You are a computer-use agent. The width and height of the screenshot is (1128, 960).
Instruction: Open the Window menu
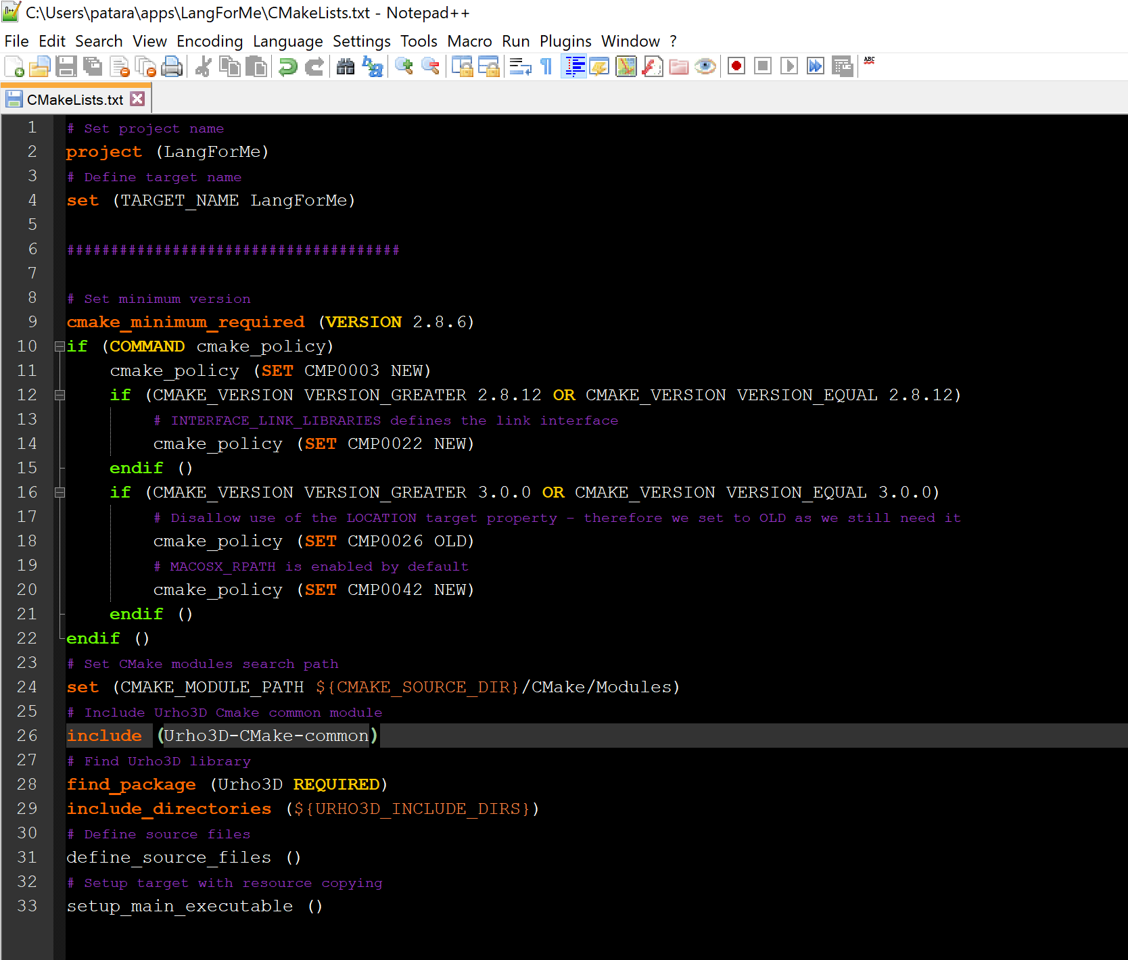630,41
